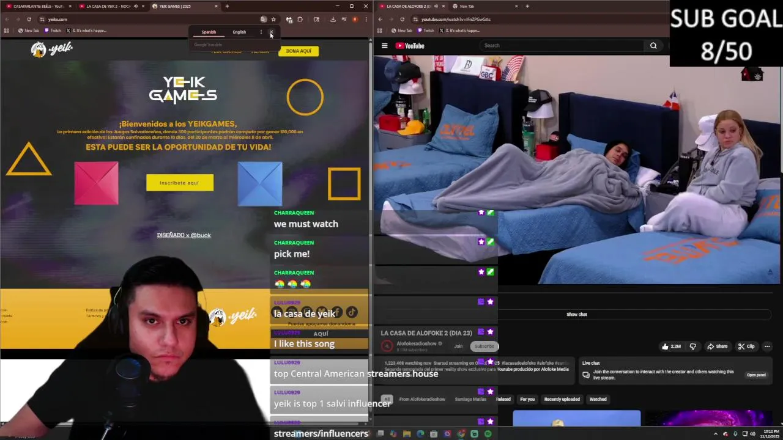Like the video with 2.2M likes
Image resolution: width=783 pixels, height=440 pixels.
[x=671, y=346]
